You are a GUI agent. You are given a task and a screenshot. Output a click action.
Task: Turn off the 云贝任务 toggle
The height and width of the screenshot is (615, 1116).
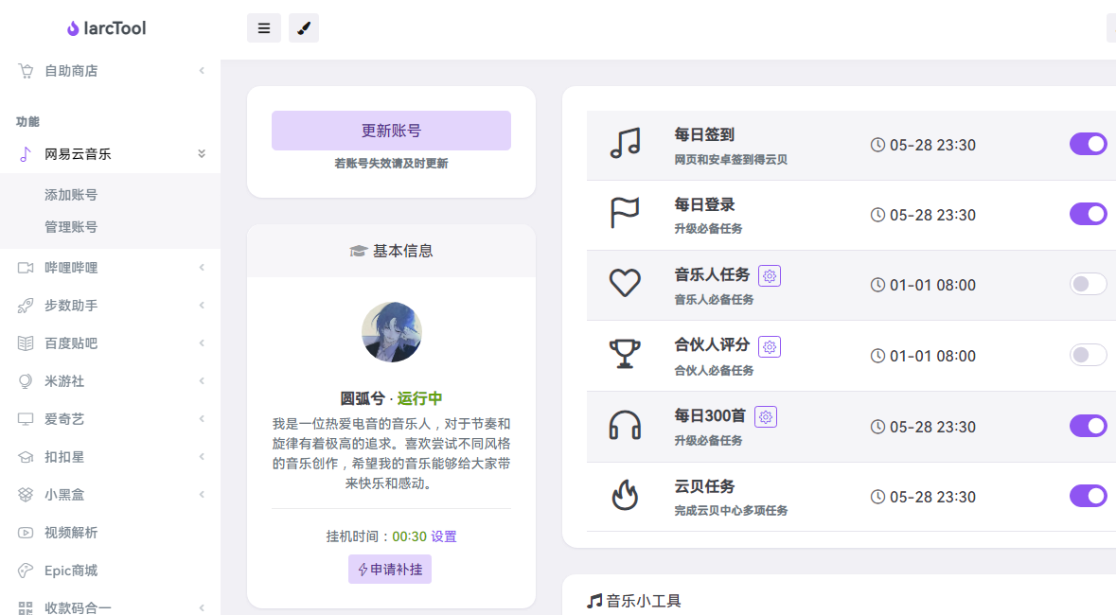pyautogui.click(x=1088, y=496)
